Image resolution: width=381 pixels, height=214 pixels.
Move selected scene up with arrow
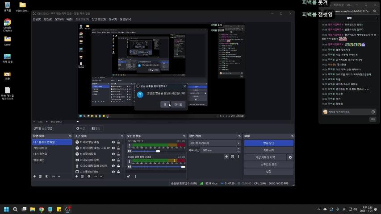[x=53, y=177]
